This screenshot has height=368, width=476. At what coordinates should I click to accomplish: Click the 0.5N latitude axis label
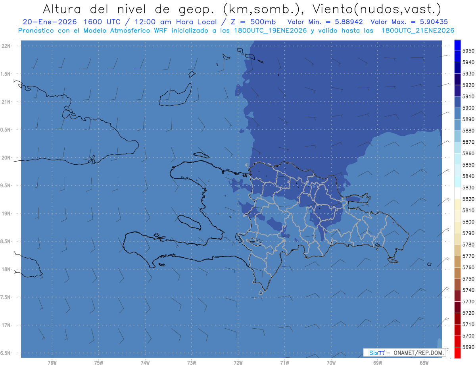point(6,130)
